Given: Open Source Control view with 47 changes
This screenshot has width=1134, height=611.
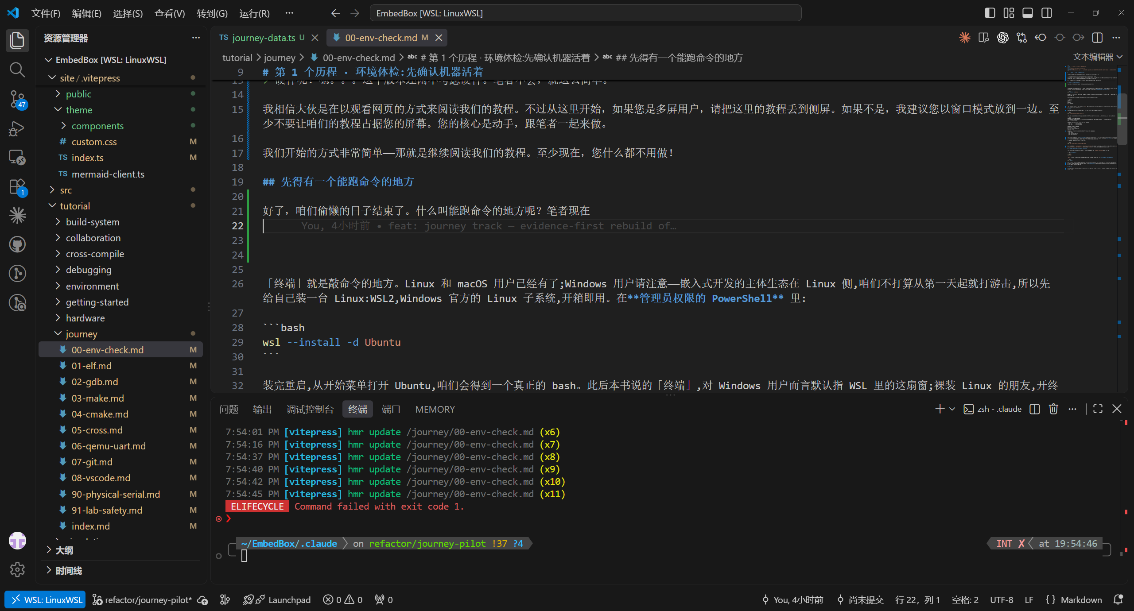Looking at the screenshot, I should [x=17, y=99].
